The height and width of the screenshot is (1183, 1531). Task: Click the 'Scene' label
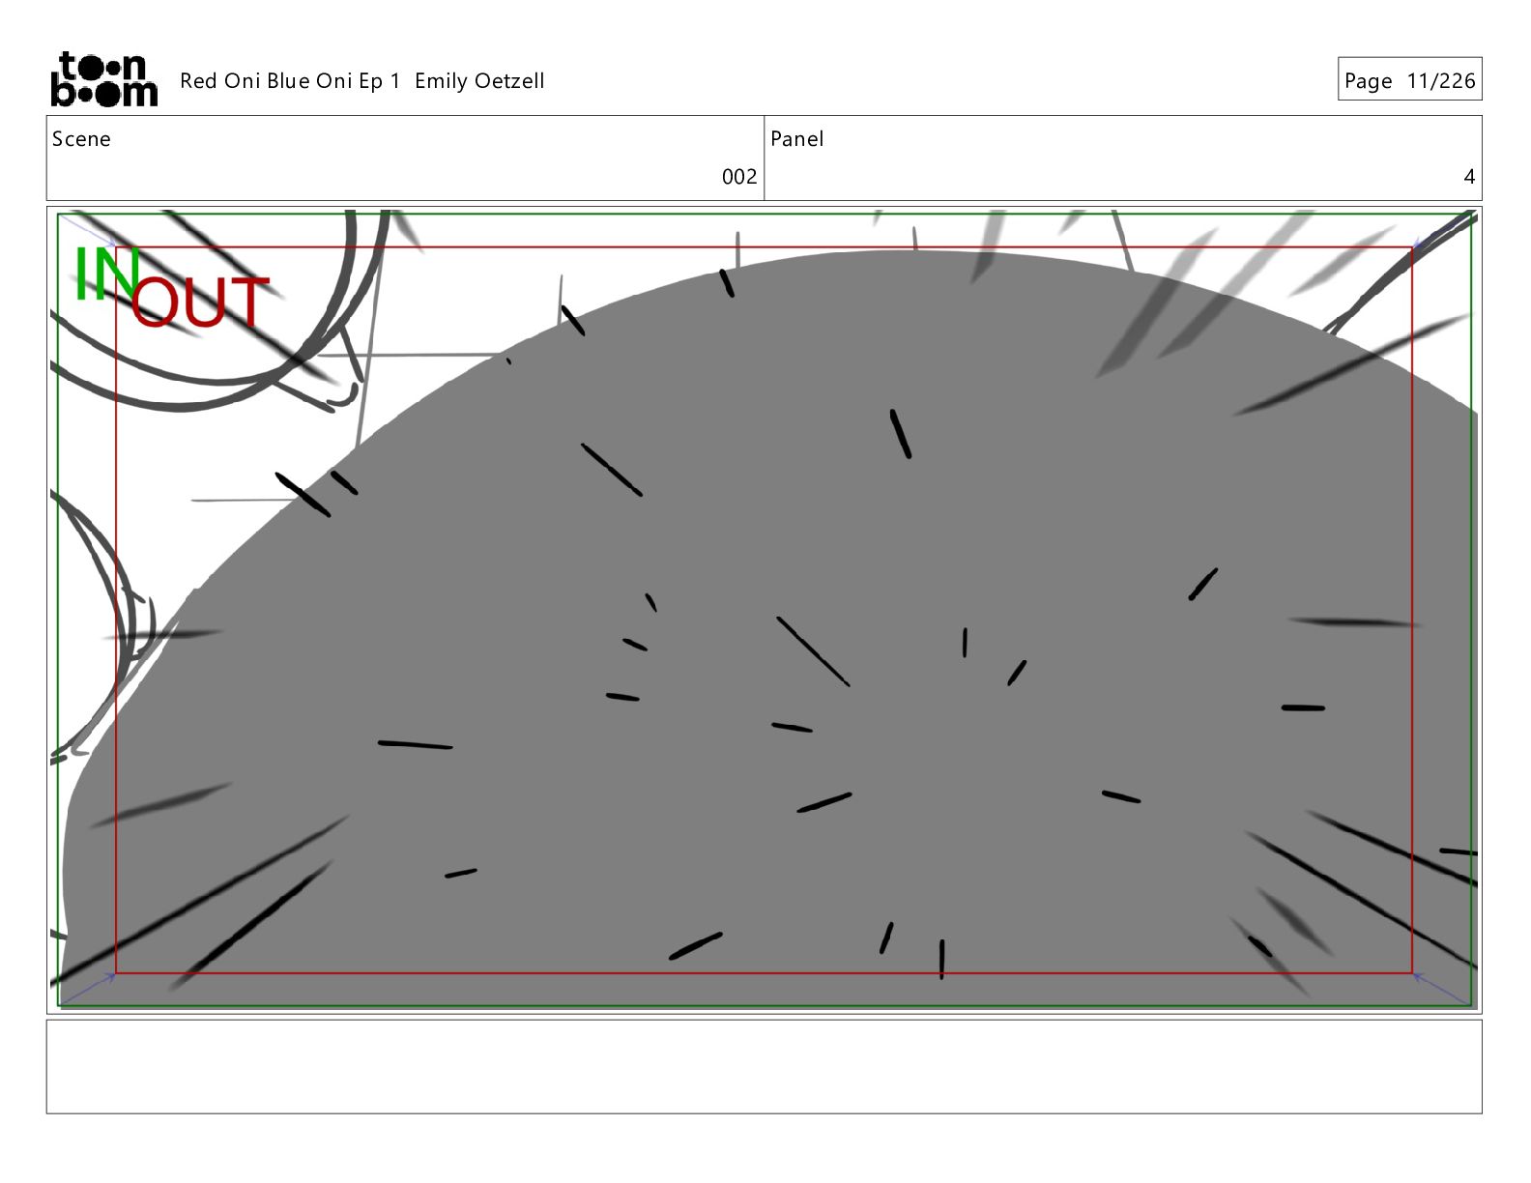pyautogui.click(x=81, y=139)
